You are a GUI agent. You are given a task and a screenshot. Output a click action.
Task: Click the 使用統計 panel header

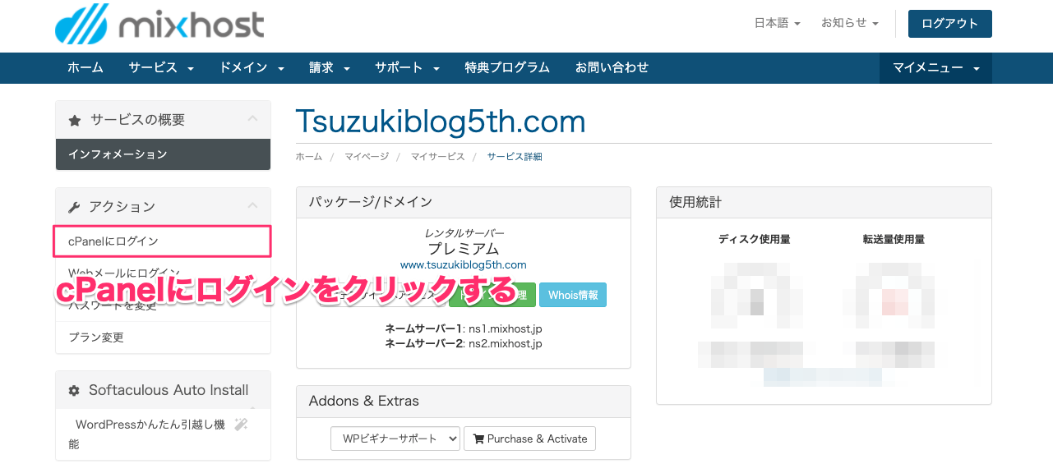824,202
